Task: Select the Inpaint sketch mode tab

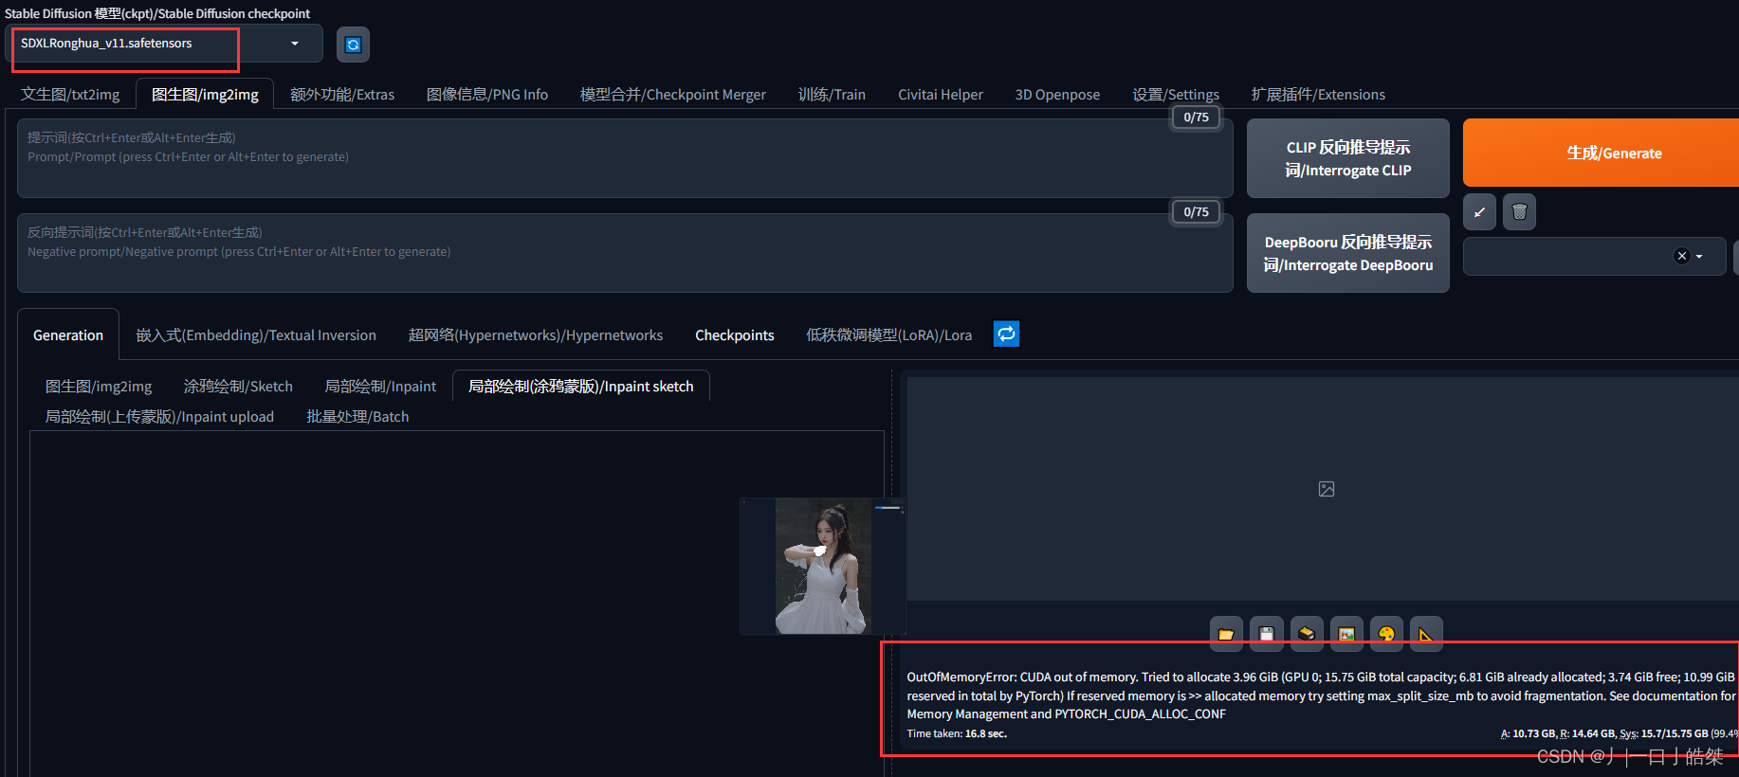Action: [x=581, y=387]
